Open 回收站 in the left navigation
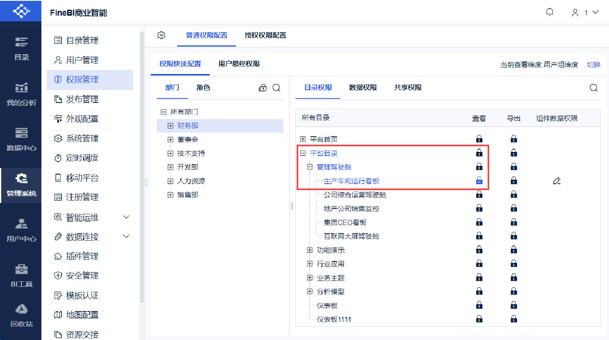The image size is (609, 340). [21, 315]
